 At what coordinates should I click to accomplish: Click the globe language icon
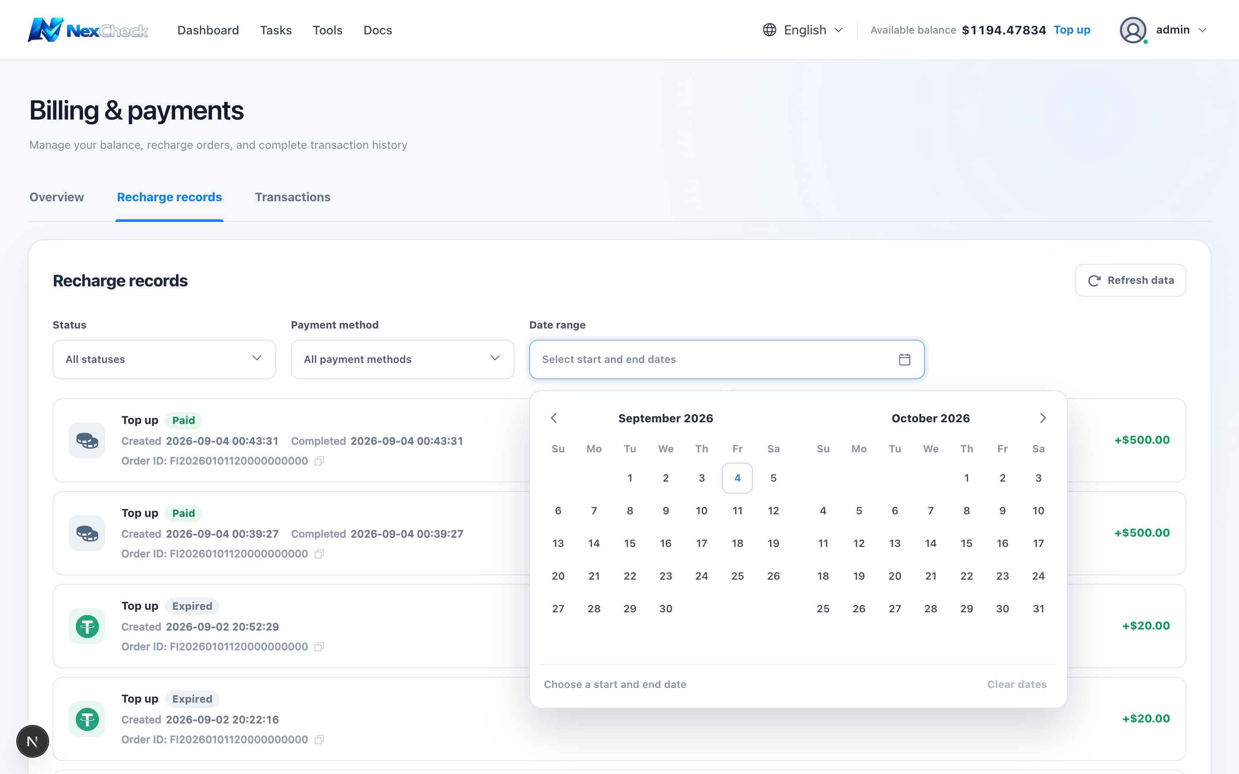point(769,30)
